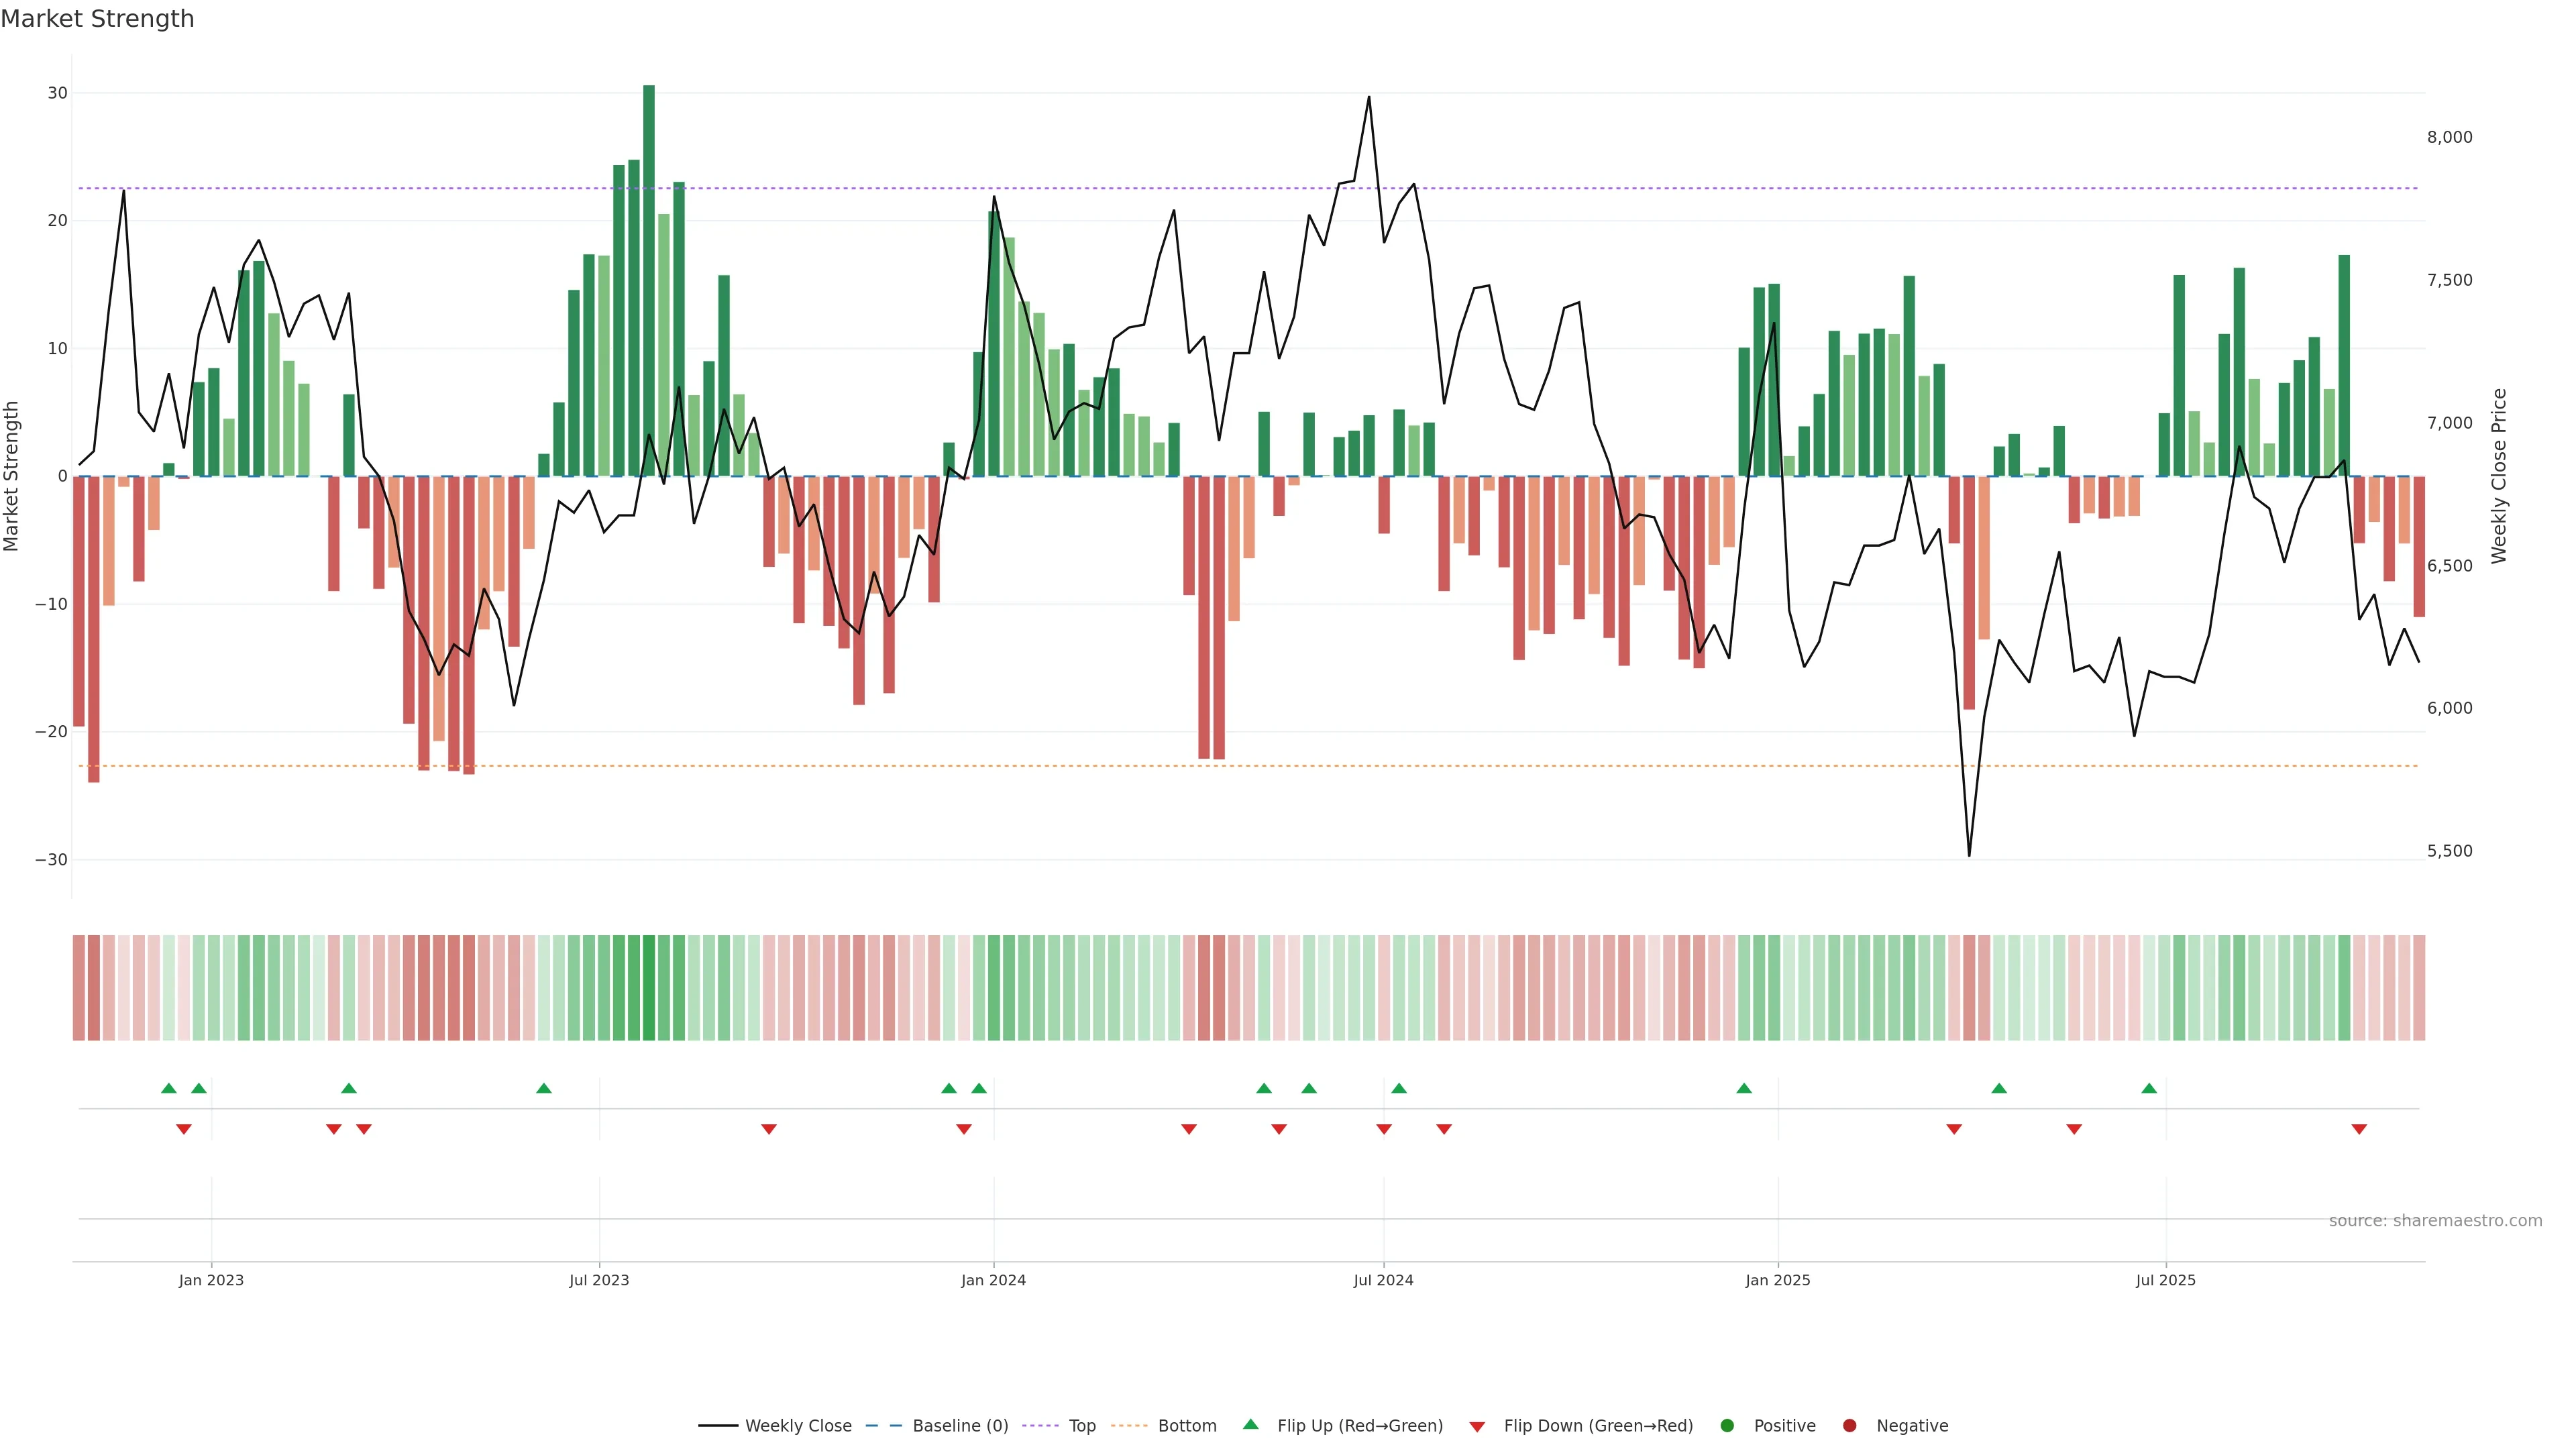Select the leftmost red flip-down marker

pos(184,1129)
